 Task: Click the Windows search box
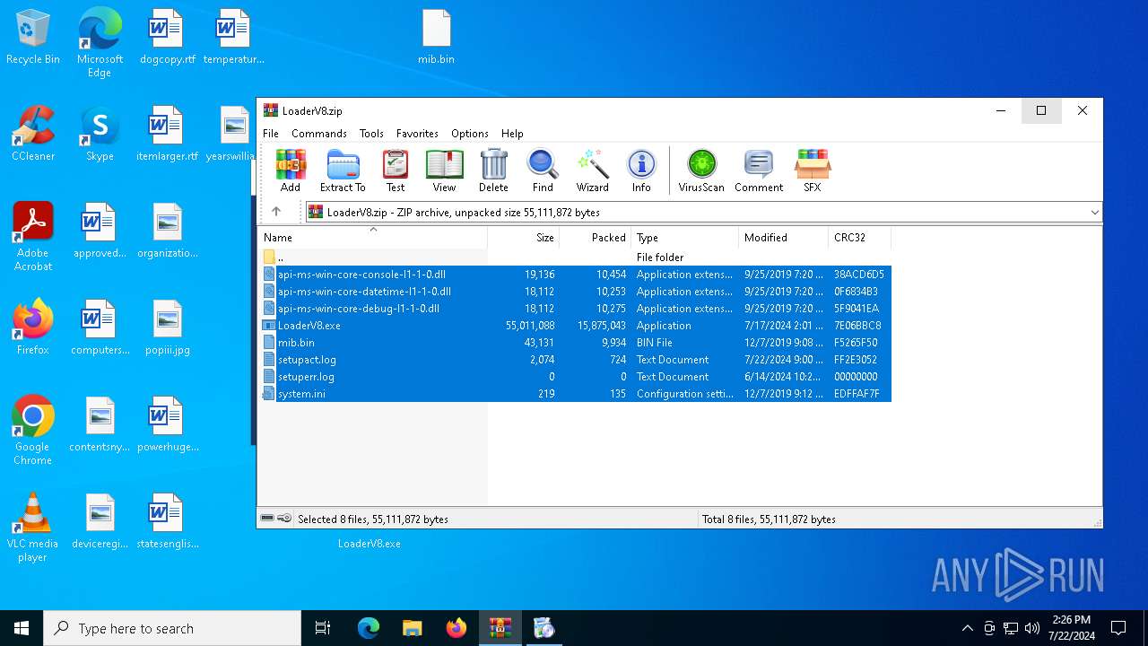tap(172, 628)
